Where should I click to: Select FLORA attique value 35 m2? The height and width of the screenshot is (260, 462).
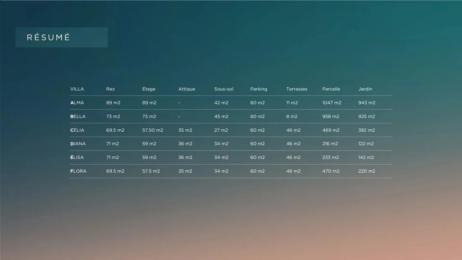click(185, 171)
